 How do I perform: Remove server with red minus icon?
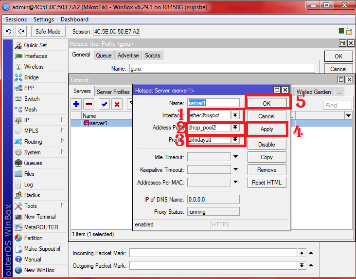click(x=89, y=104)
